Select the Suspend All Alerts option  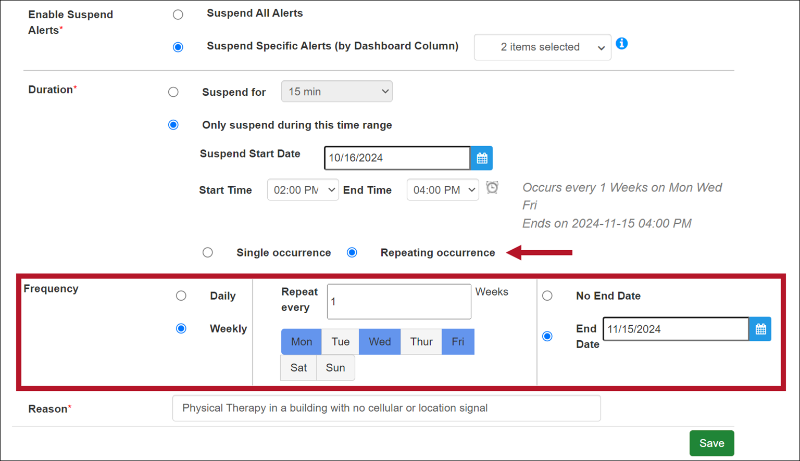pos(178,15)
